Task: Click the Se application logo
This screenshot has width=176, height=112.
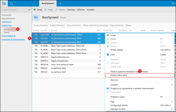Action: (4, 3)
